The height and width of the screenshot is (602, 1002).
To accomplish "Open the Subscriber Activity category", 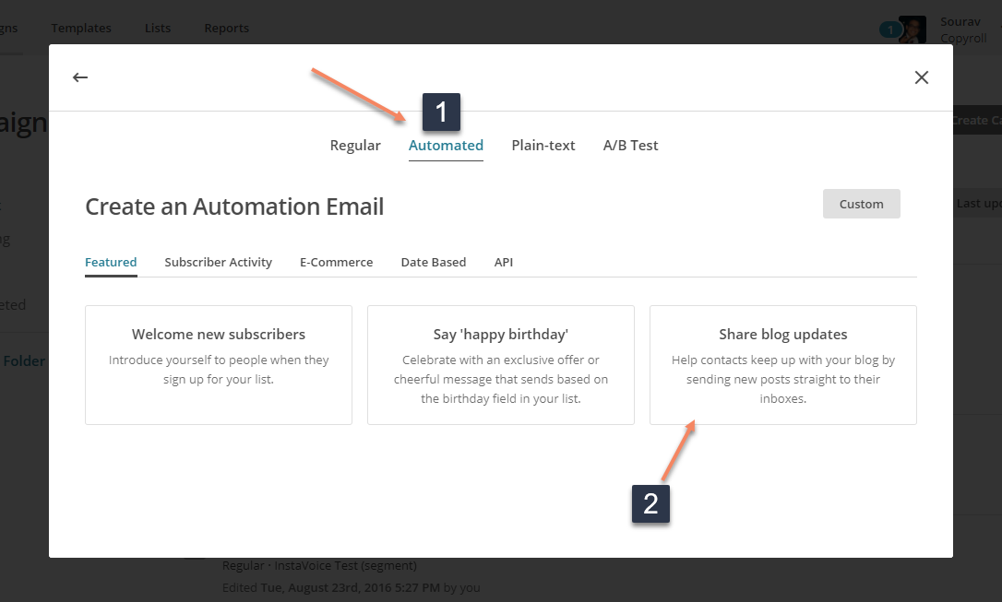I will pos(218,262).
